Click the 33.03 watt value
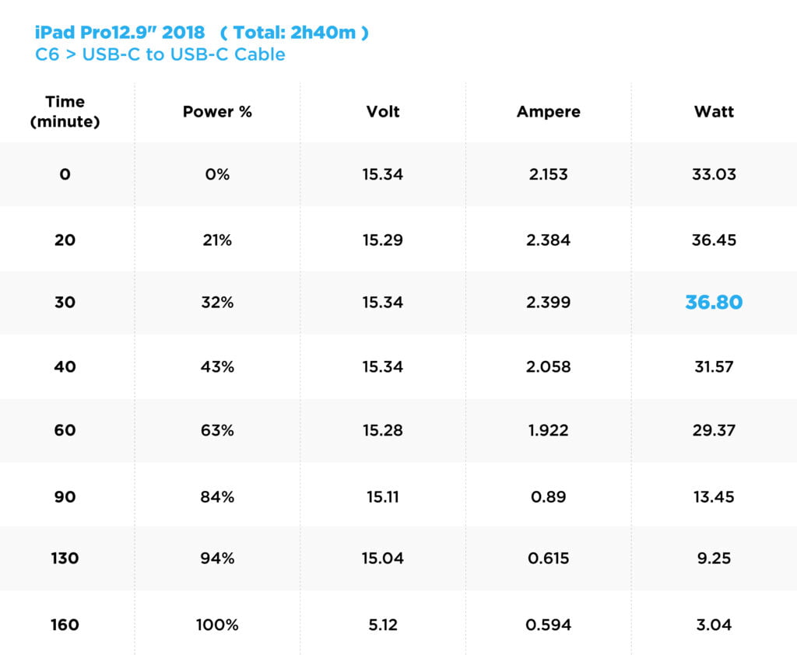The width and height of the screenshot is (797, 655). click(x=714, y=174)
